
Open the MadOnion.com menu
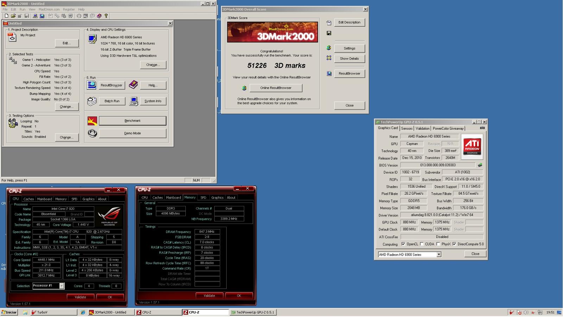pos(49,9)
